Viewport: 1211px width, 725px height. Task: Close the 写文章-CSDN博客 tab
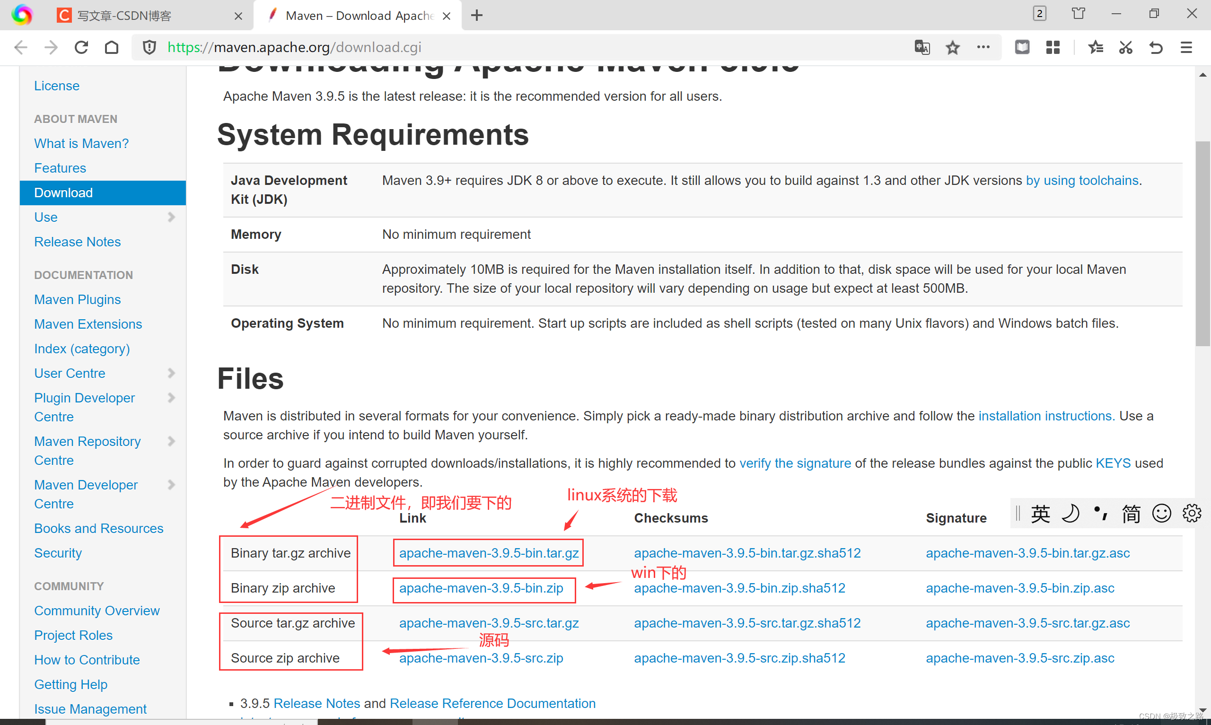tap(238, 16)
